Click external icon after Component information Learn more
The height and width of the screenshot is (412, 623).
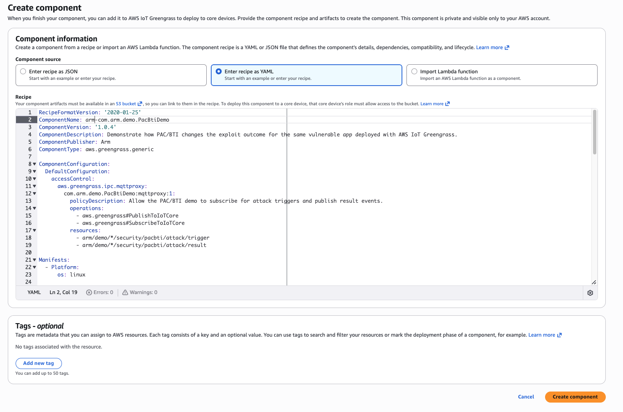click(507, 48)
